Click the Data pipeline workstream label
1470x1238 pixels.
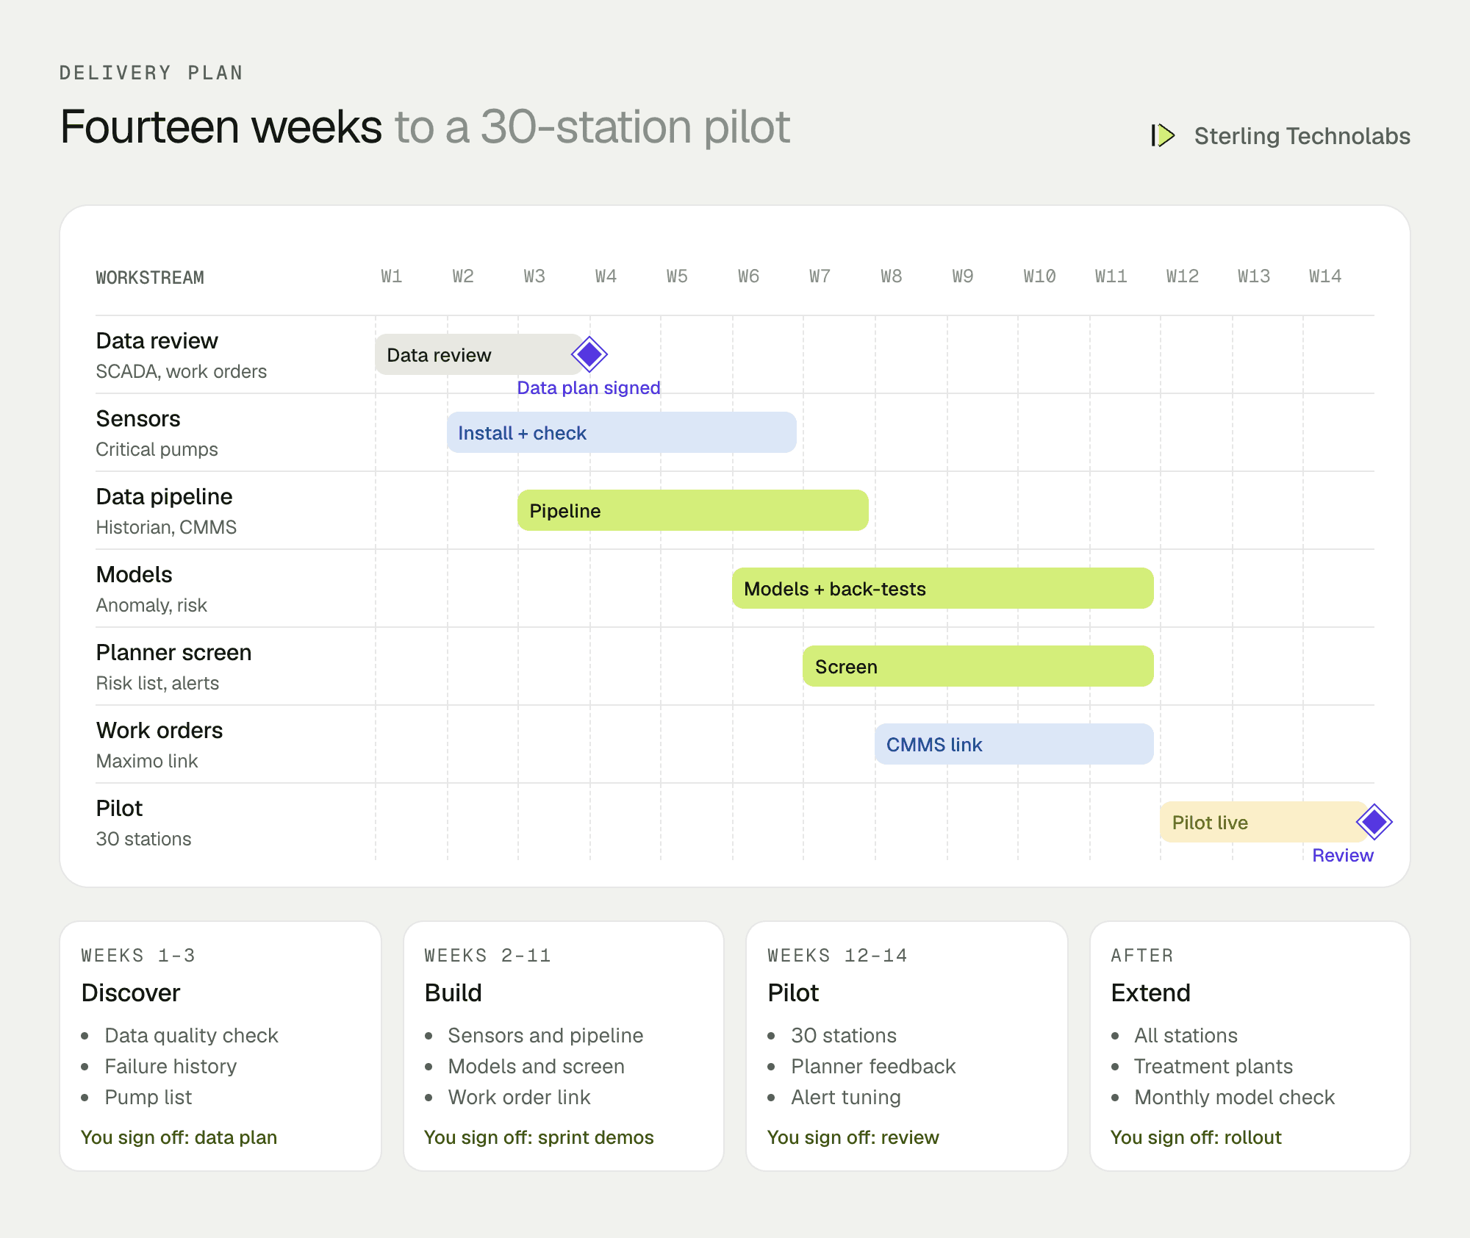(164, 496)
